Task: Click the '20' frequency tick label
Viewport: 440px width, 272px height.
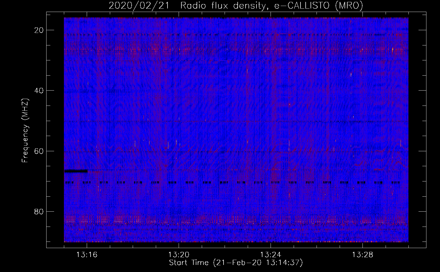Action: tap(39, 30)
